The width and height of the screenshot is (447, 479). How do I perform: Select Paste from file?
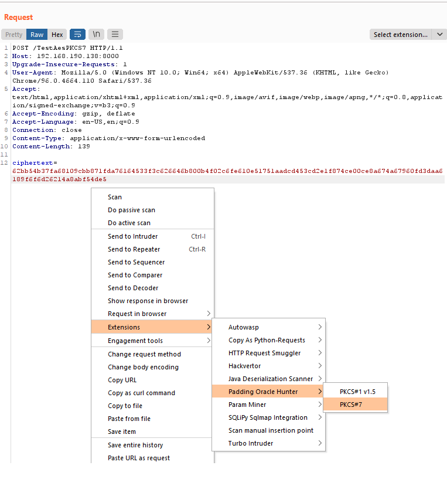[x=152, y=418]
